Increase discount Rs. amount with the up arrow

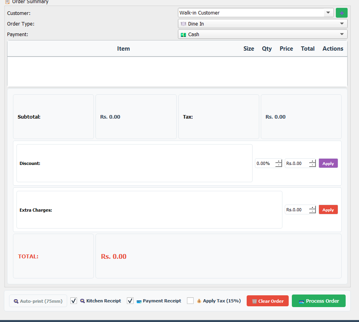312,161
